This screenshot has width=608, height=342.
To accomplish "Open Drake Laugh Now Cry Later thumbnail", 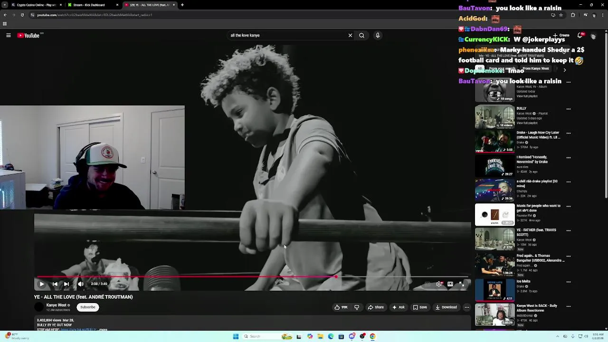I will [494, 141].
